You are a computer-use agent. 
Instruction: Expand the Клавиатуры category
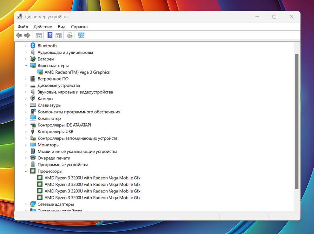point(26,105)
